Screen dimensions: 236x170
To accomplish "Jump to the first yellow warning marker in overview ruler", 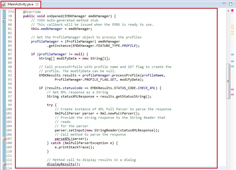I will coord(232,26).
